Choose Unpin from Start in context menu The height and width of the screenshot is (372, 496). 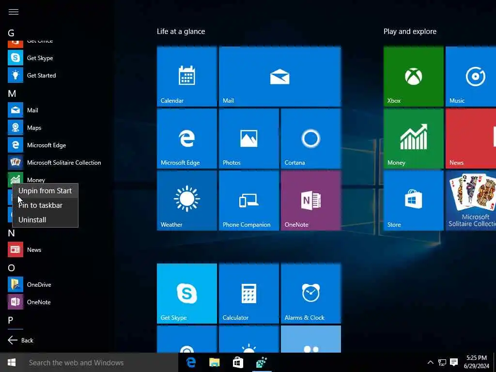(x=45, y=191)
